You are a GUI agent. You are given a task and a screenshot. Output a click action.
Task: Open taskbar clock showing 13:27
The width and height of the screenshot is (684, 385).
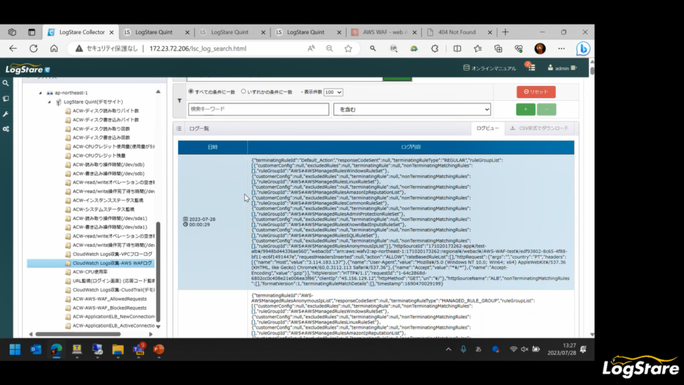pos(562,349)
